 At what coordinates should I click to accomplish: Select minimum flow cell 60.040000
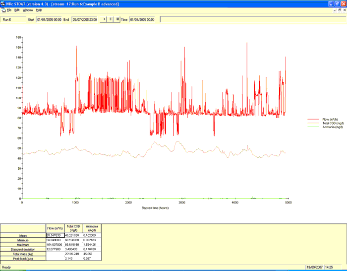click(55, 240)
